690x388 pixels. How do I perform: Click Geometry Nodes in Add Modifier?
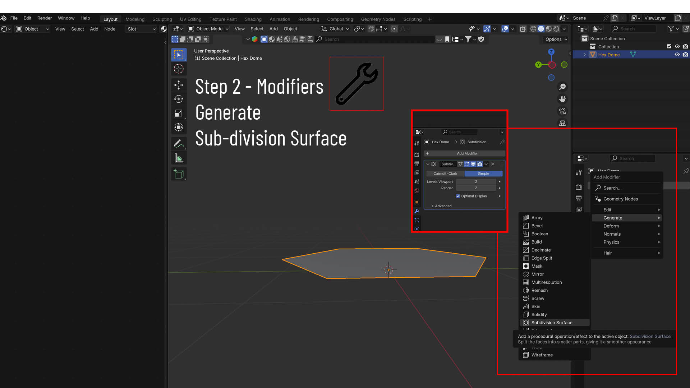620,199
